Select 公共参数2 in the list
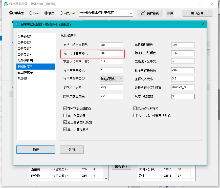 coord(36,42)
